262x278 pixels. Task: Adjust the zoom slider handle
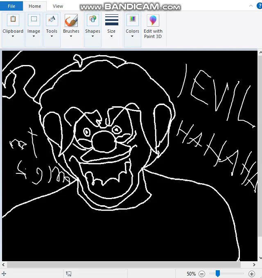[x=218, y=274]
